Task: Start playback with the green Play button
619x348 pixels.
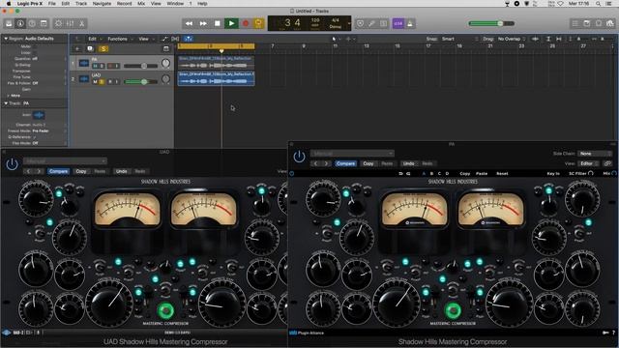Action: (x=231, y=23)
